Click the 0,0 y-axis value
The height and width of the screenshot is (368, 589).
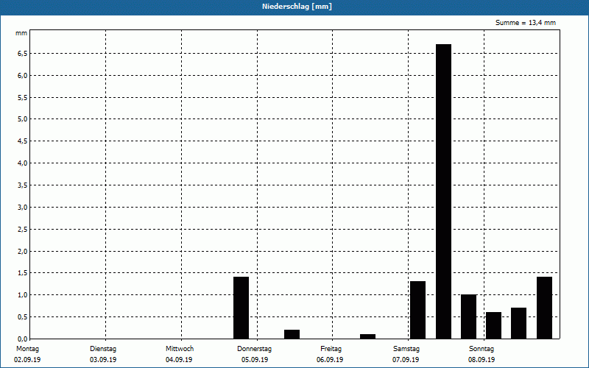(23, 339)
